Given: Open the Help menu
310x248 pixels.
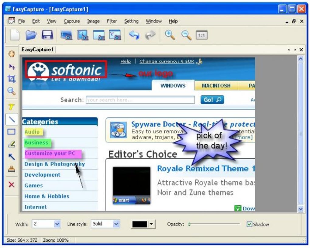Looking at the screenshot, I should pos(173,21).
